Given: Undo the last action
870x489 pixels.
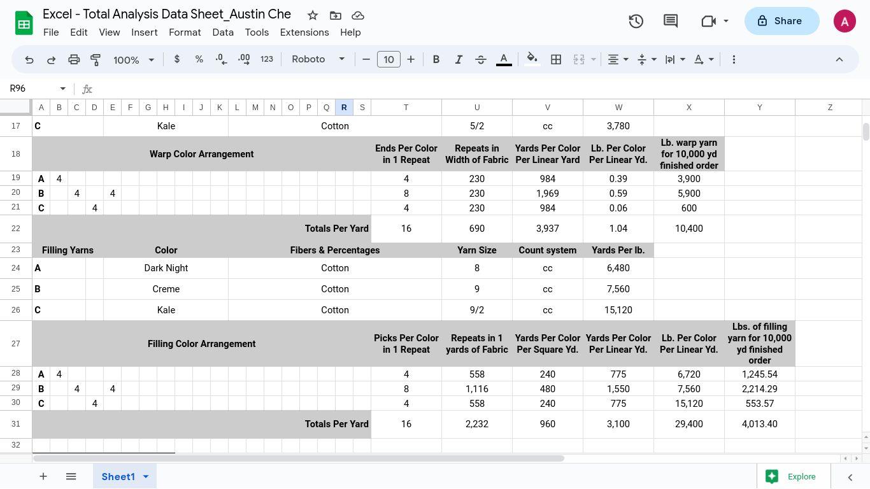Looking at the screenshot, I should tap(29, 59).
